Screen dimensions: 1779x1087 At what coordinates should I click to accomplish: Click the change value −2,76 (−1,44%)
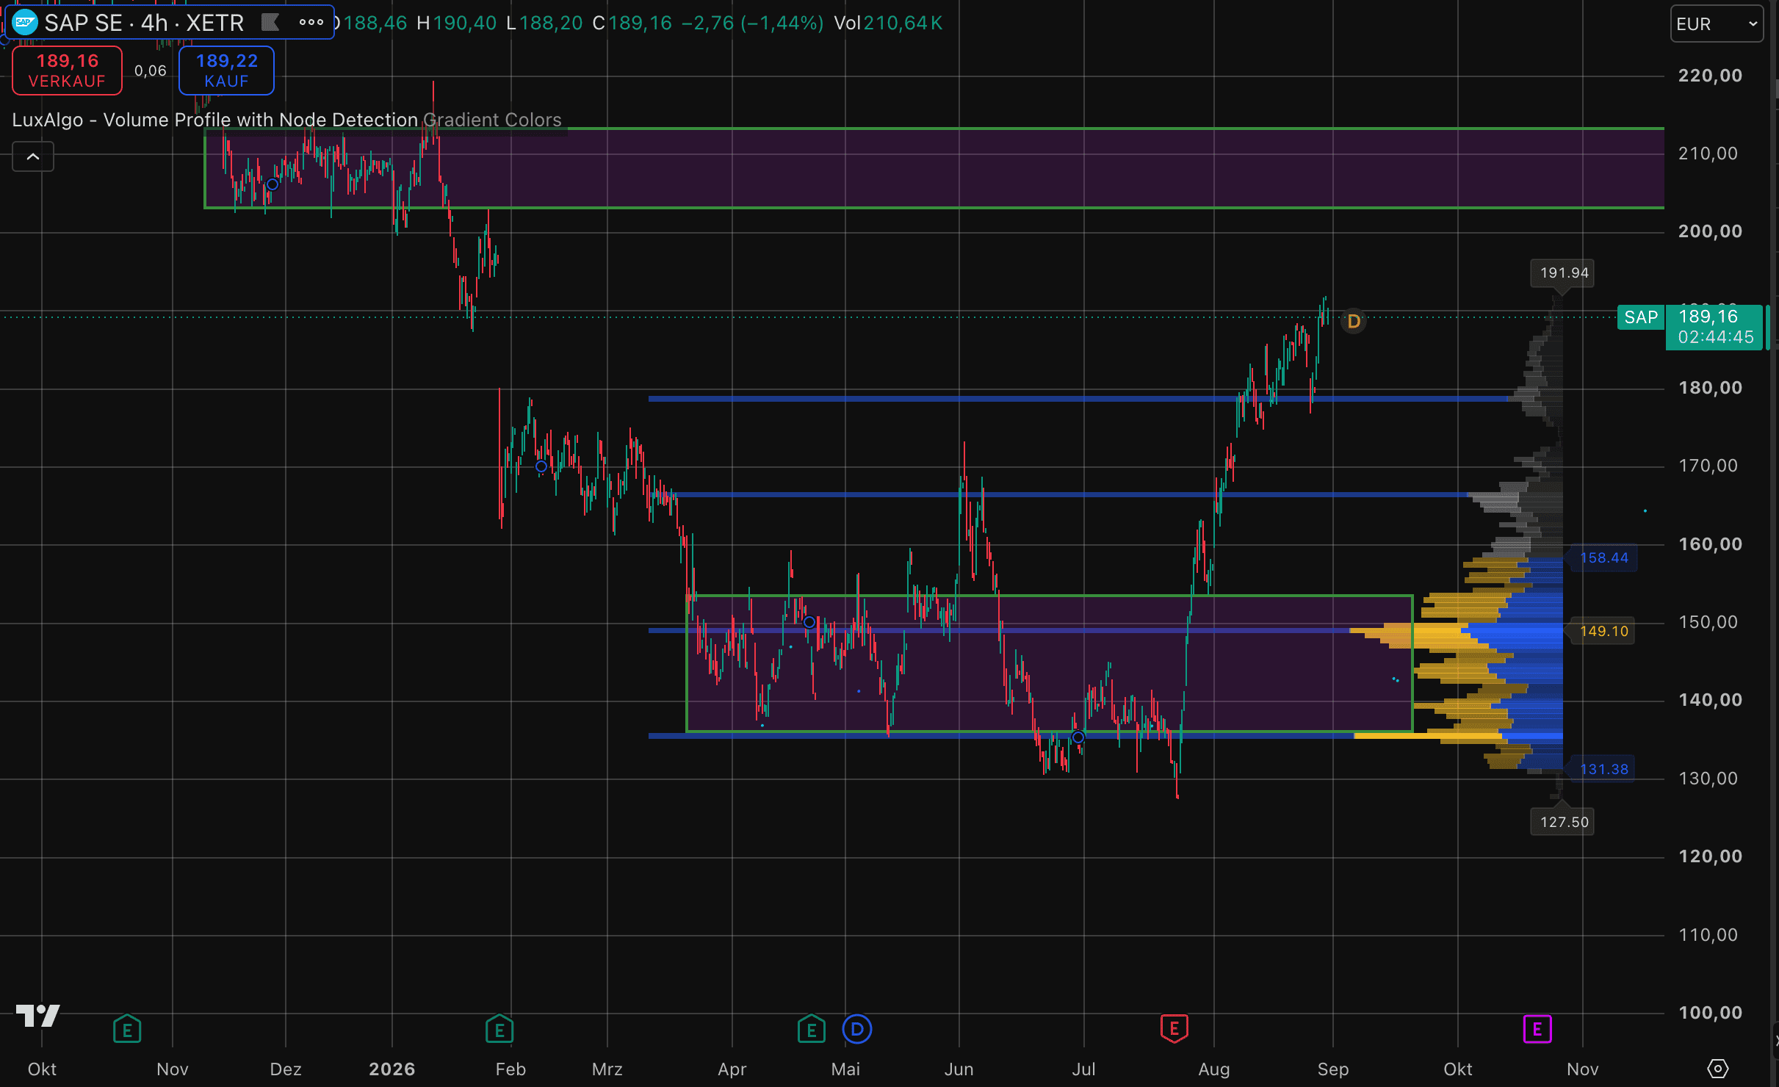pyautogui.click(x=752, y=23)
